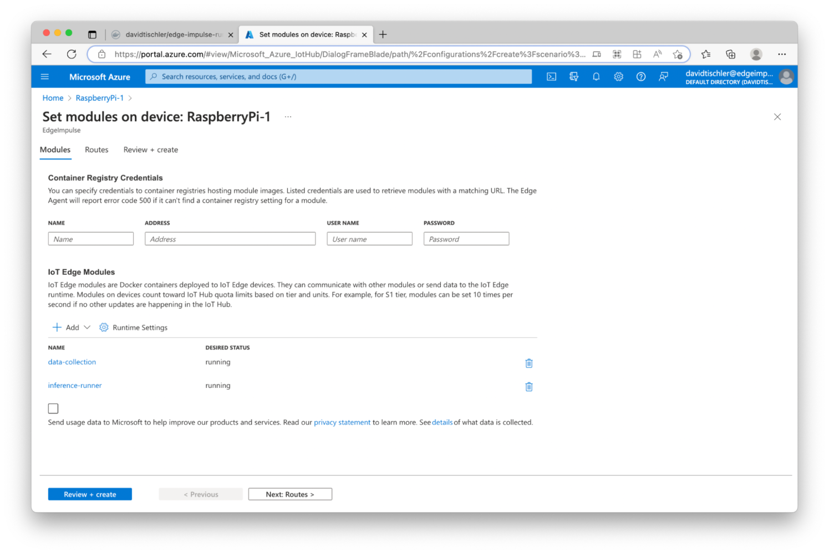The height and width of the screenshot is (554, 829).
Task: Focus the registry Name input field
Action: [91, 239]
